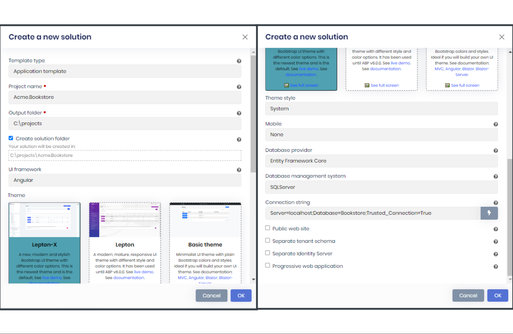The image size is (513, 334).
Task: Click help icon beside UI framework
Action: pyautogui.click(x=239, y=170)
